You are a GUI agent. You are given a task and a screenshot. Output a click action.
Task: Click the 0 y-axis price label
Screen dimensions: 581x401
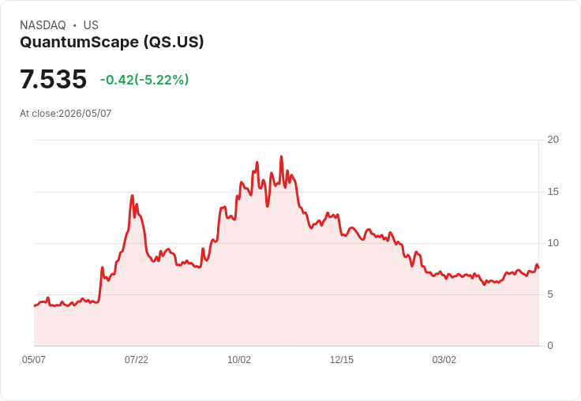pos(550,346)
